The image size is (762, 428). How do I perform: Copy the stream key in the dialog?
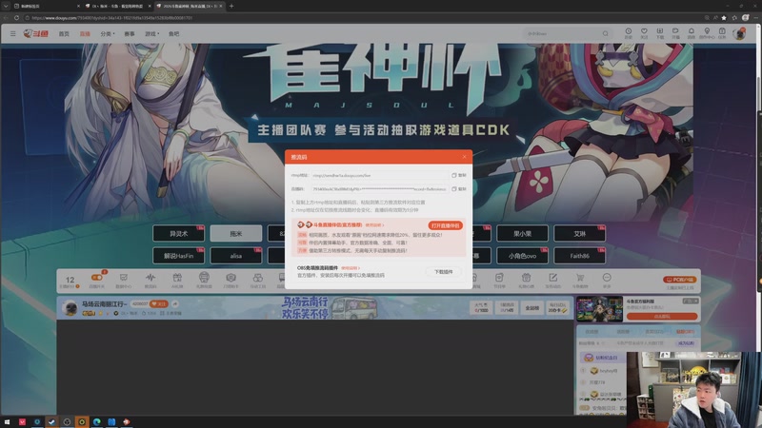click(459, 188)
